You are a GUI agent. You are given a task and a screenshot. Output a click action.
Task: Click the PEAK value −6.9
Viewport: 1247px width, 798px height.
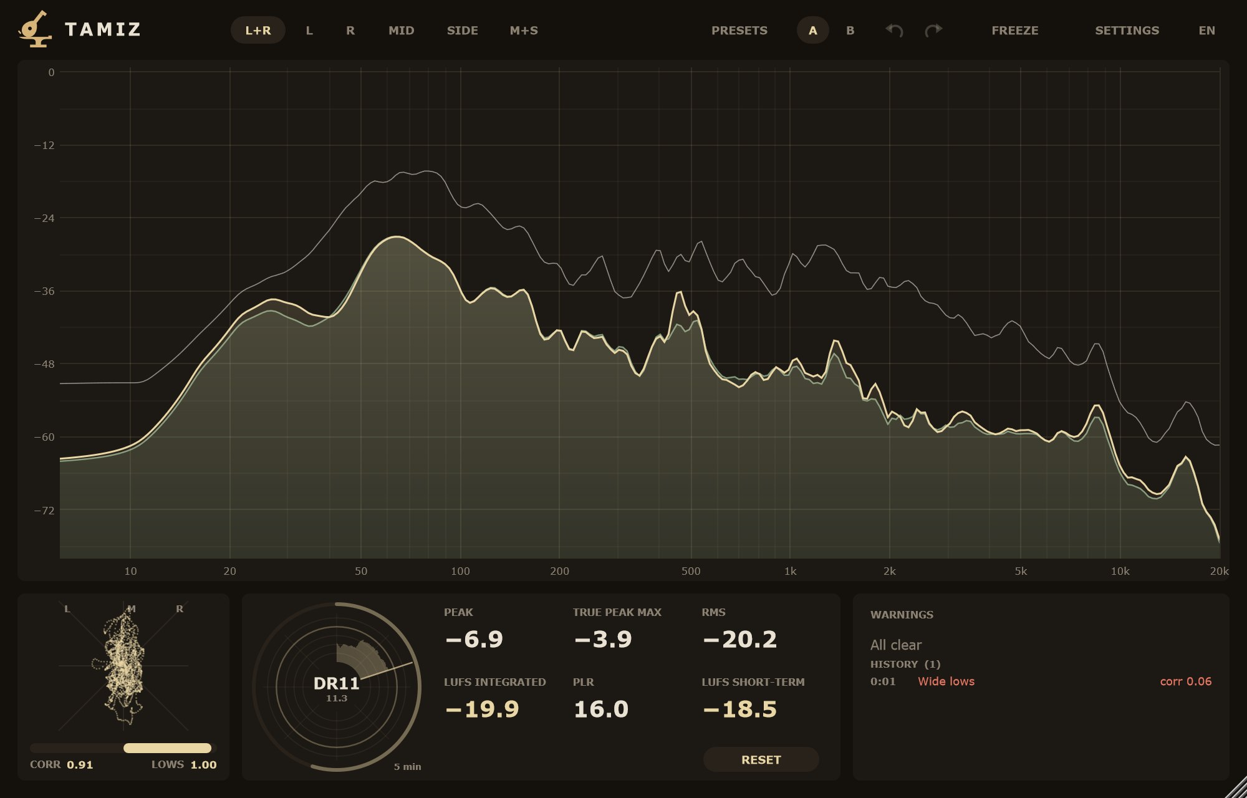pos(474,639)
